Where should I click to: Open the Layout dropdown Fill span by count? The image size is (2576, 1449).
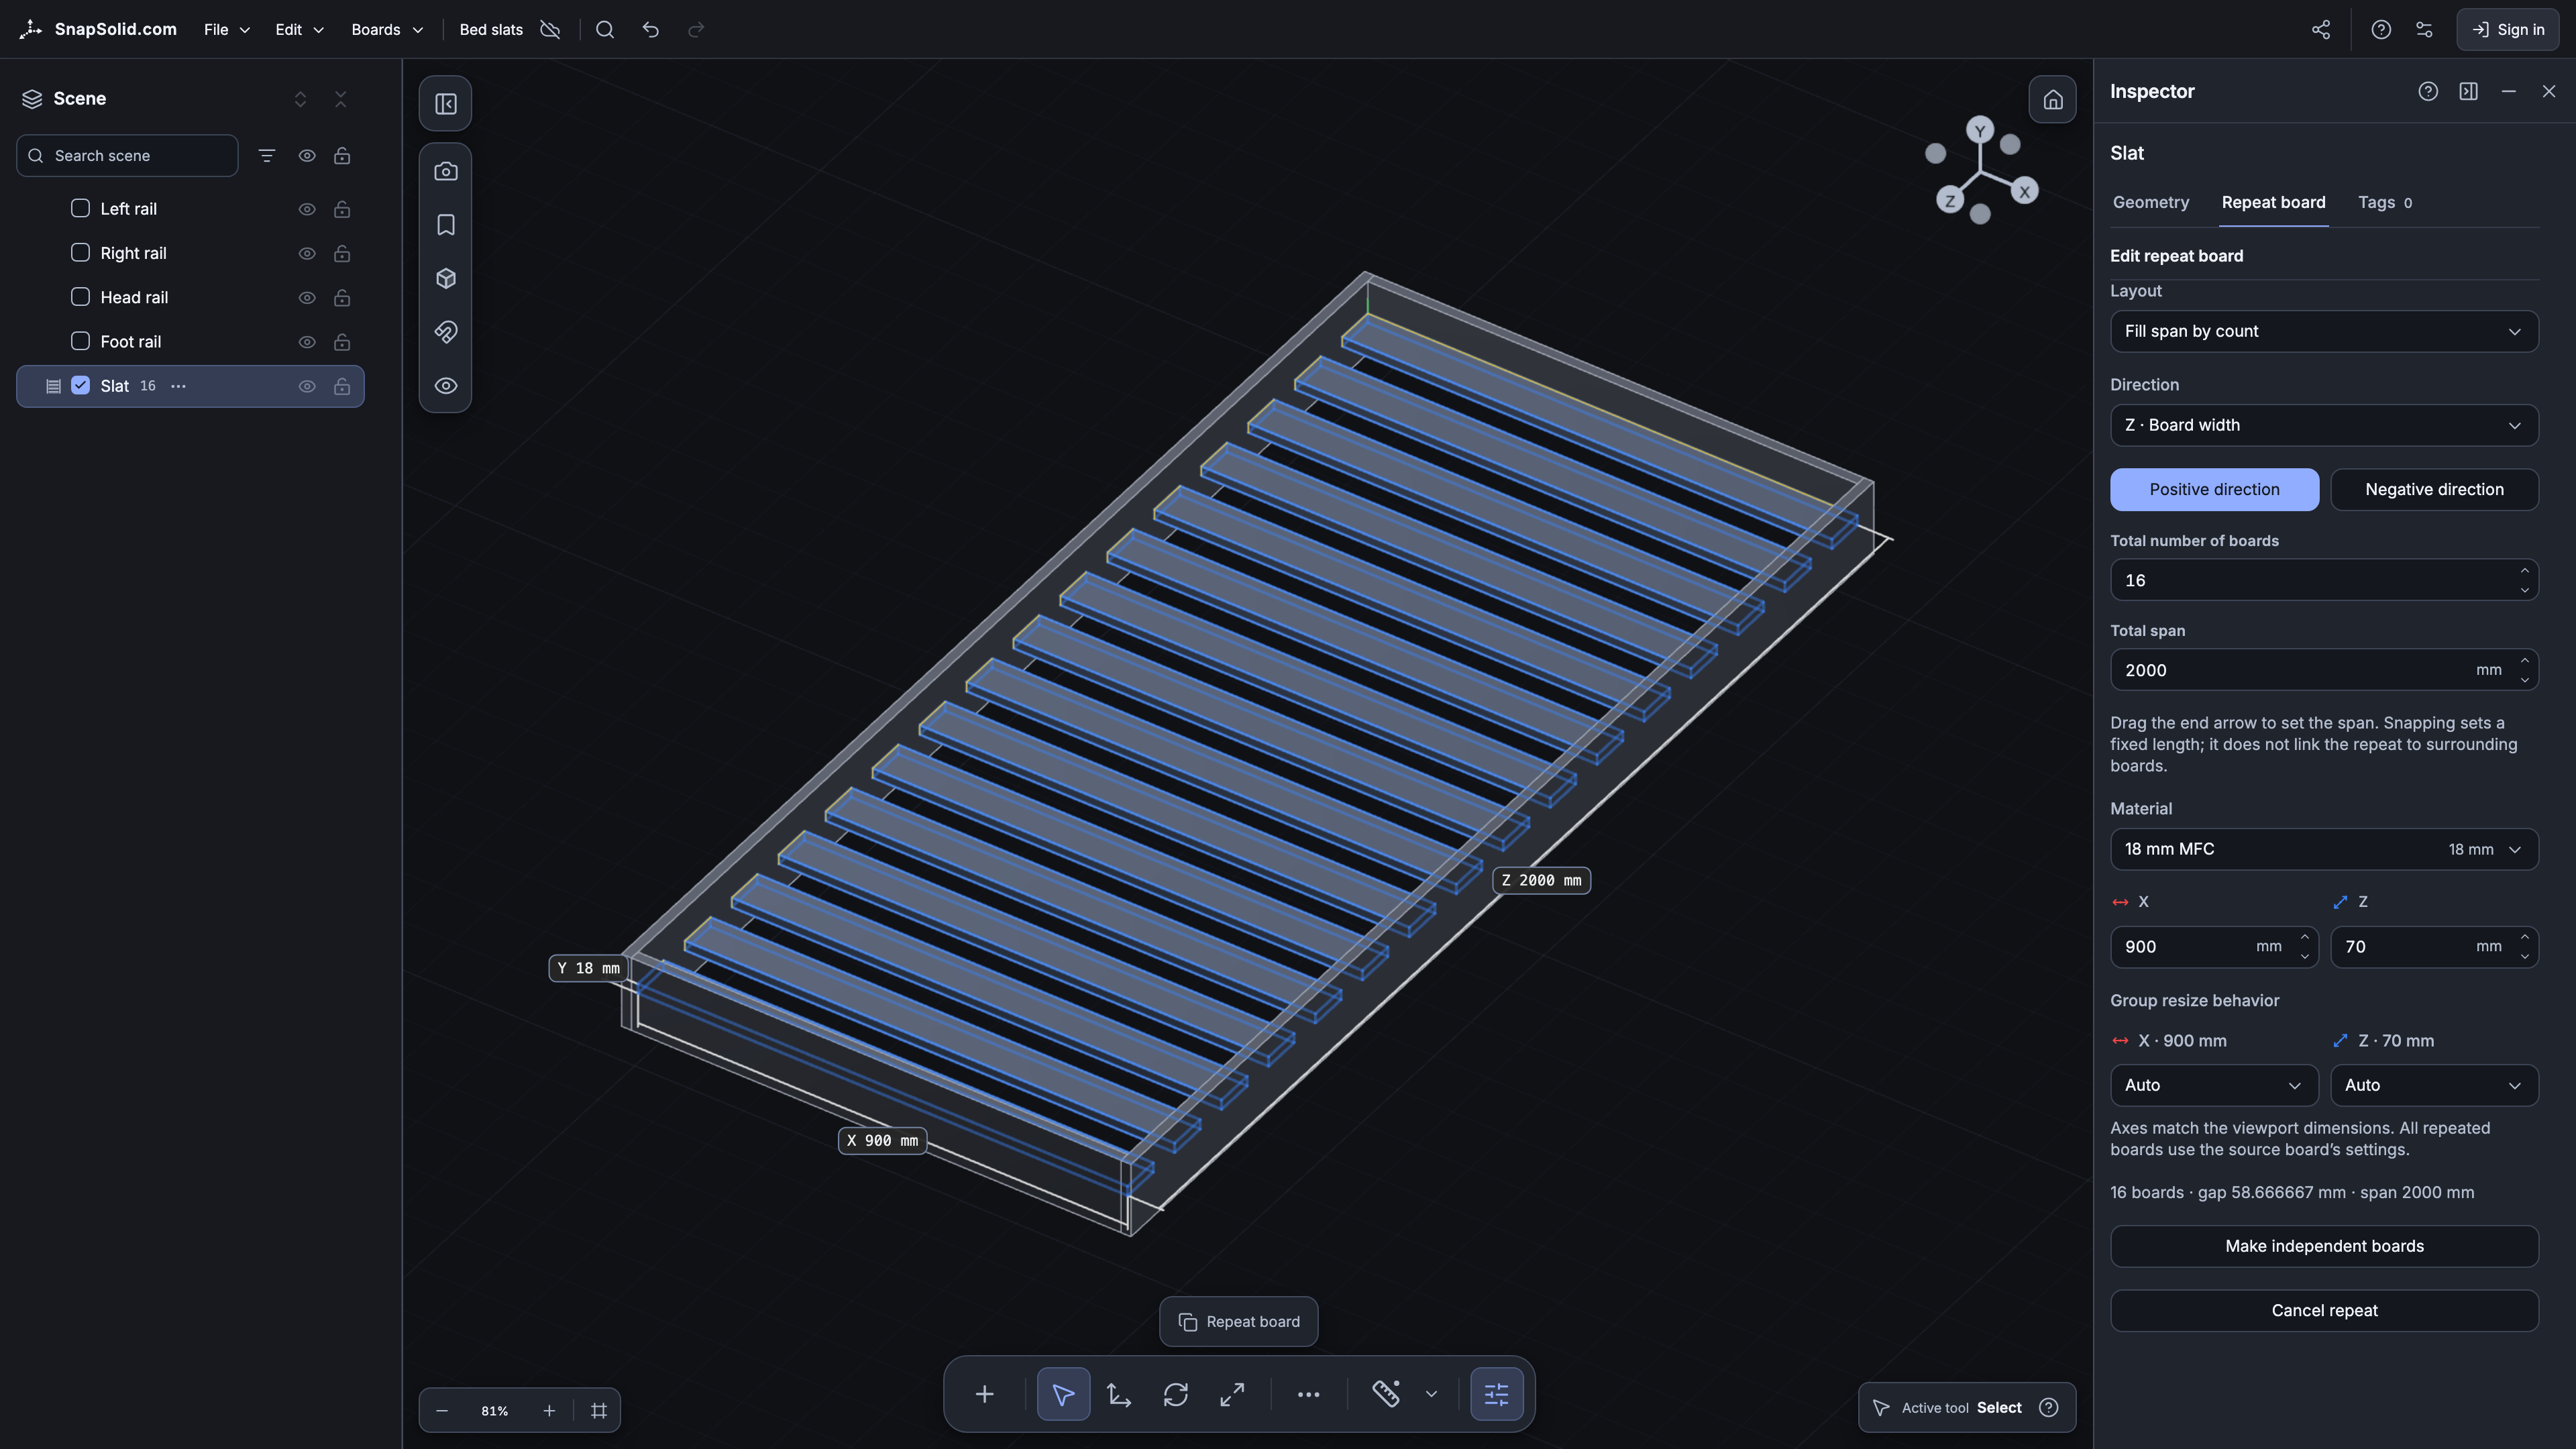[2324, 332]
